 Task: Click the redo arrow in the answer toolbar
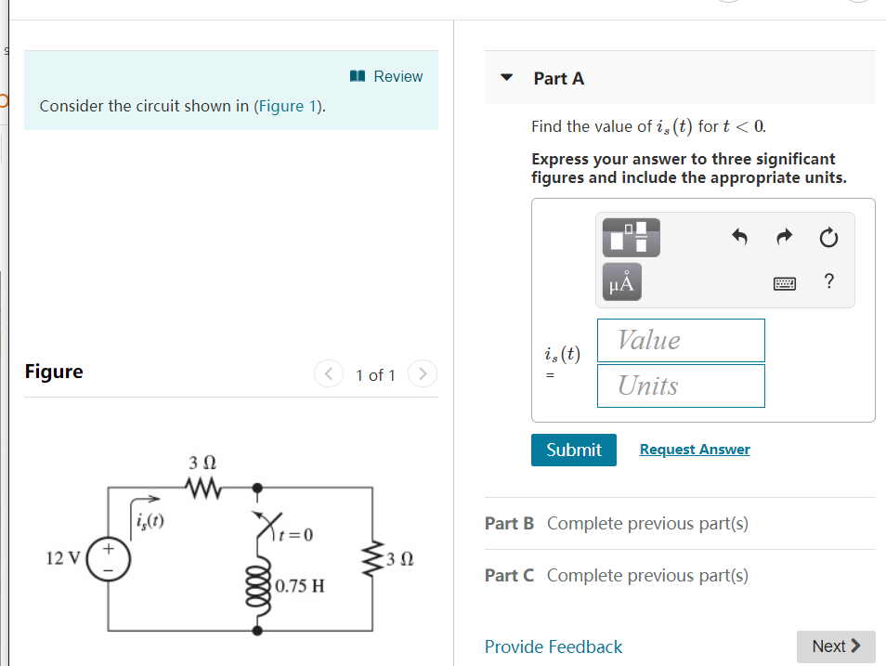pyautogui.click(x=784, y=238)
